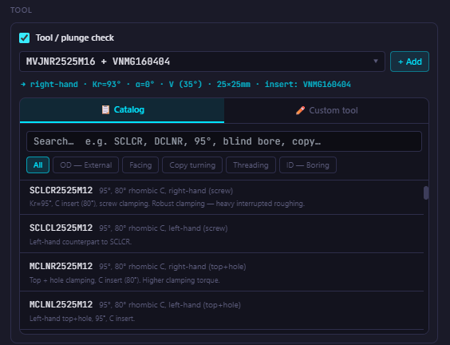Screen dimensions: 450x345
Task: Filter catalog by Threading
Action: [251, 165]
